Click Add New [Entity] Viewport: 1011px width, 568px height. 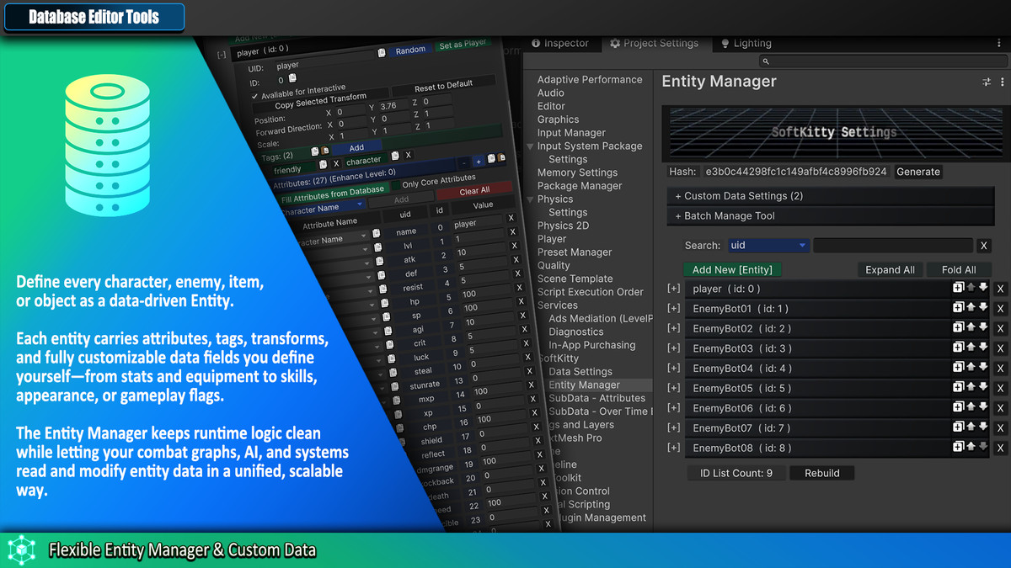click(x=732, y=269)
